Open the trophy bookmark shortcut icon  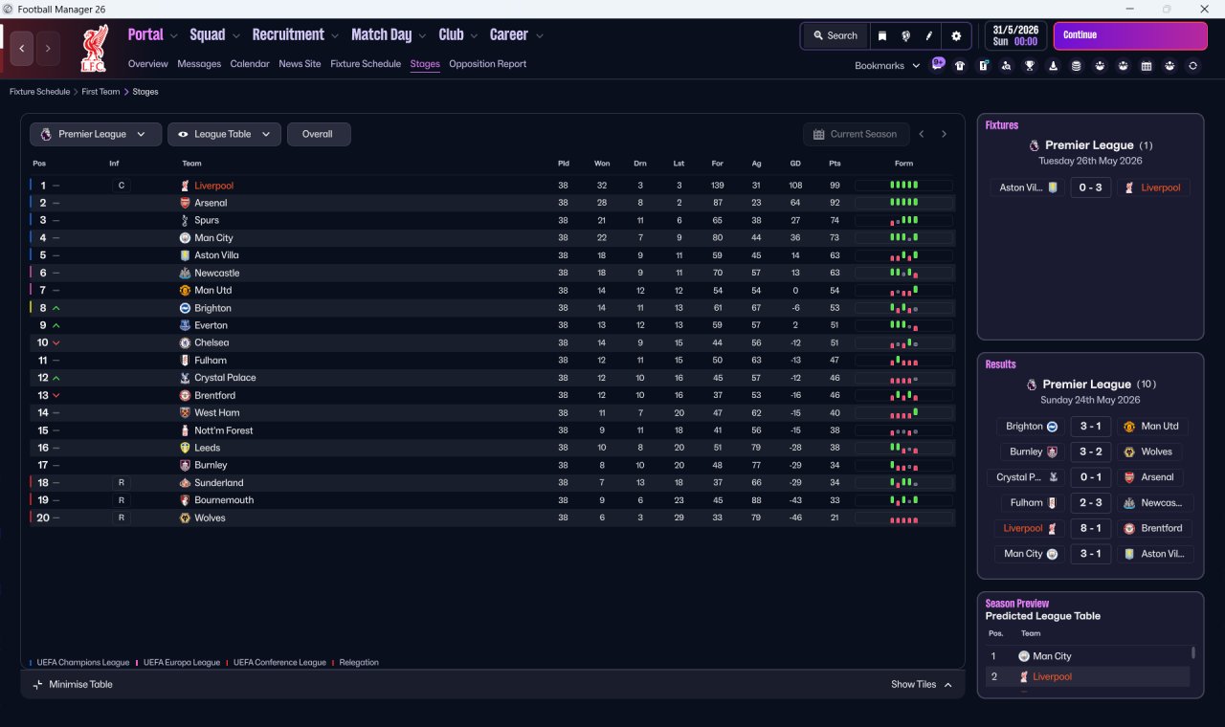click(1030, 66)
